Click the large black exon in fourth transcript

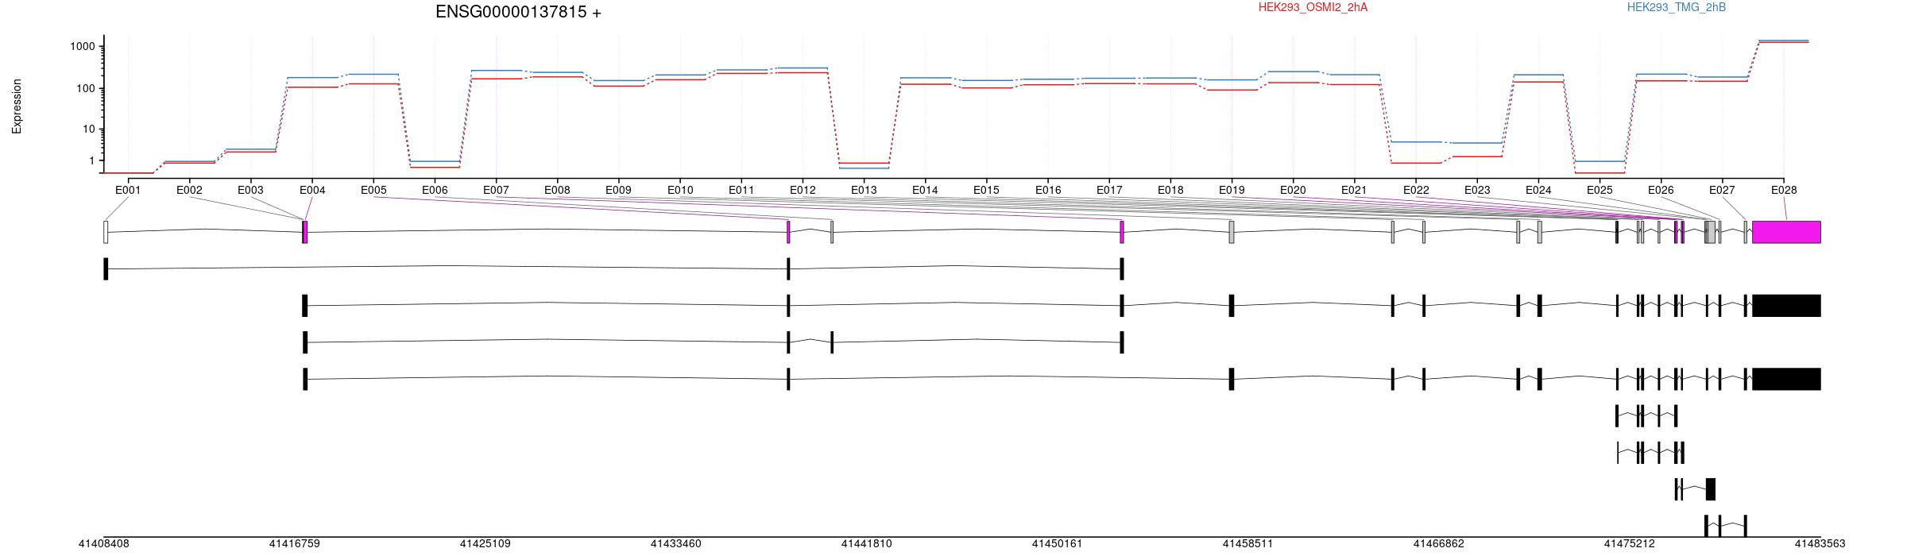pyautogui.click(x=1786, y=379)
